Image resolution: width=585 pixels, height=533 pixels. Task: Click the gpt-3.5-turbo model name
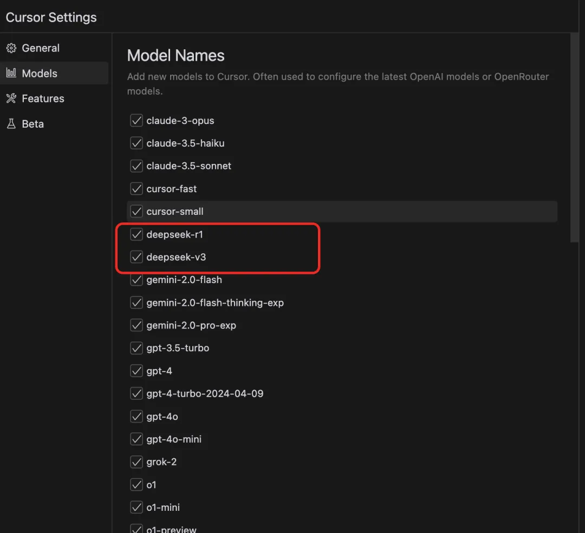pos(178,348)
